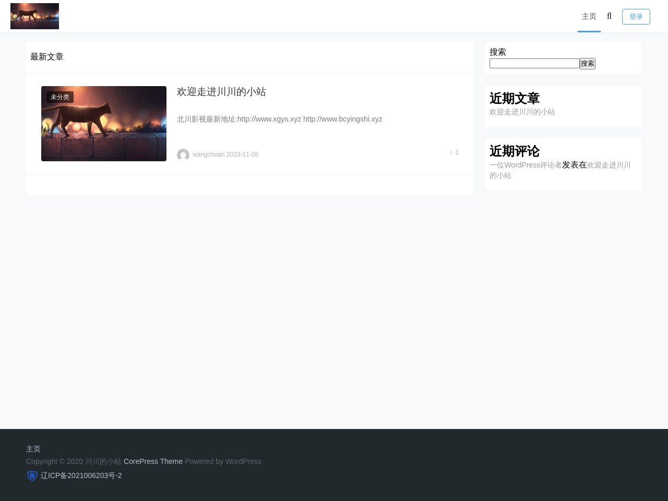Click the wangchuan author avatar

183,155
